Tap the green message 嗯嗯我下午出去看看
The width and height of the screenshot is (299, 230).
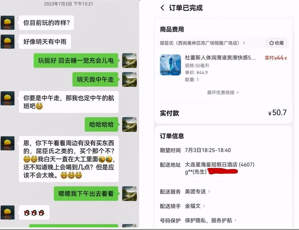[x=86, y=193]
